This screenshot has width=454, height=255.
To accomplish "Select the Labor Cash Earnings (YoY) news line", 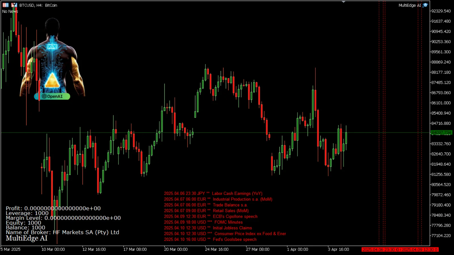I will [x=213, y=194].
